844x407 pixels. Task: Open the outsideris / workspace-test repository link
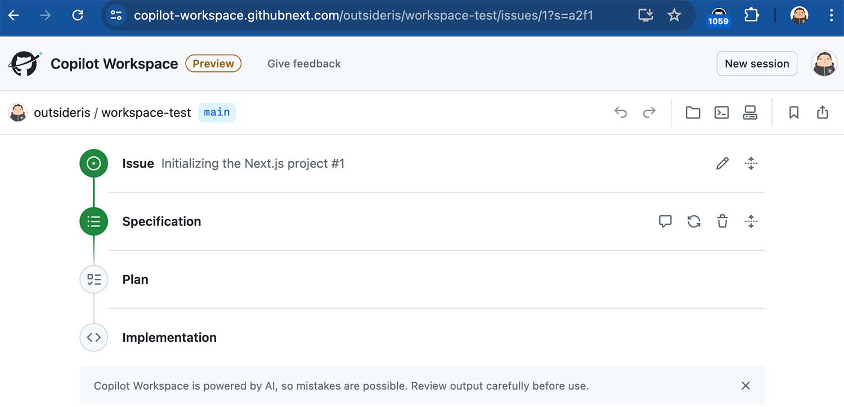(x=113, y=112)
